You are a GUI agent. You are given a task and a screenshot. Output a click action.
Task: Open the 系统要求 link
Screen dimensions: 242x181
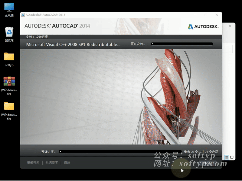coord(52,163)
